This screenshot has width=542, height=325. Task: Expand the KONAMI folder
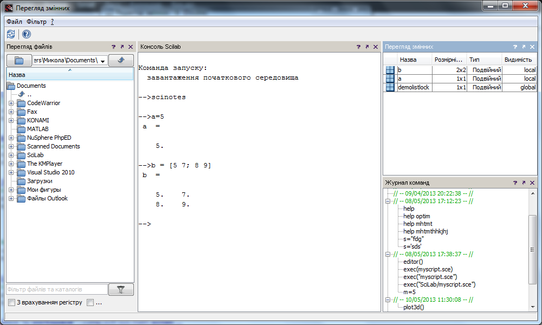tap(11, 121)
